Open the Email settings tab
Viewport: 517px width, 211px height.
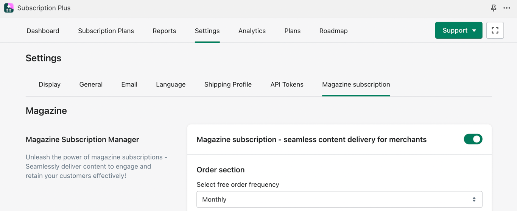pyautogui.click(x=129, y=84)
